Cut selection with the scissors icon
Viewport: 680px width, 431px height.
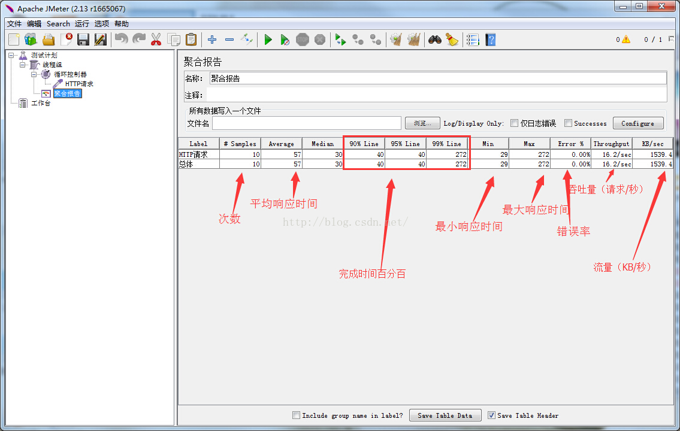click(156, 40)
